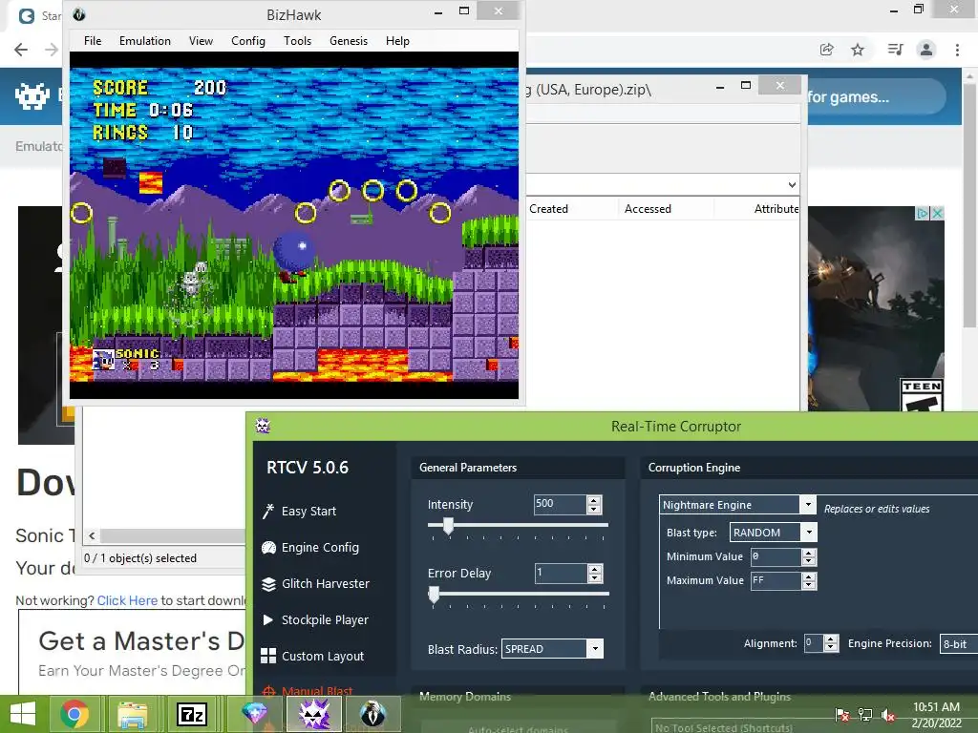
Task: Click the Real-Time Corruptor title bar icon
Action: (x=263, y=426)
